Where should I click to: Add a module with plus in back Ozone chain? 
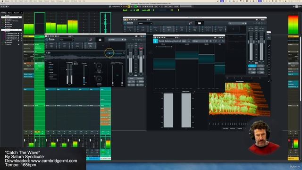(x=233, y=29)
